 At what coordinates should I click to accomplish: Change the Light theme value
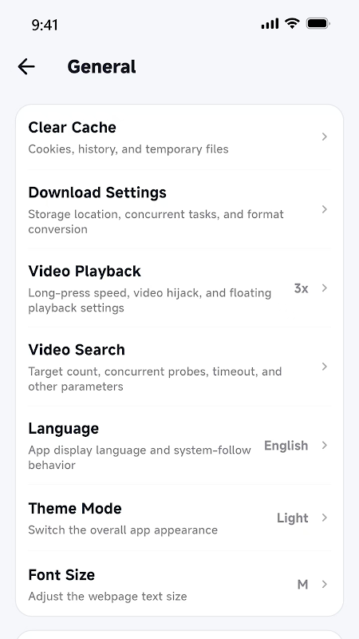(x=293, y=518)
